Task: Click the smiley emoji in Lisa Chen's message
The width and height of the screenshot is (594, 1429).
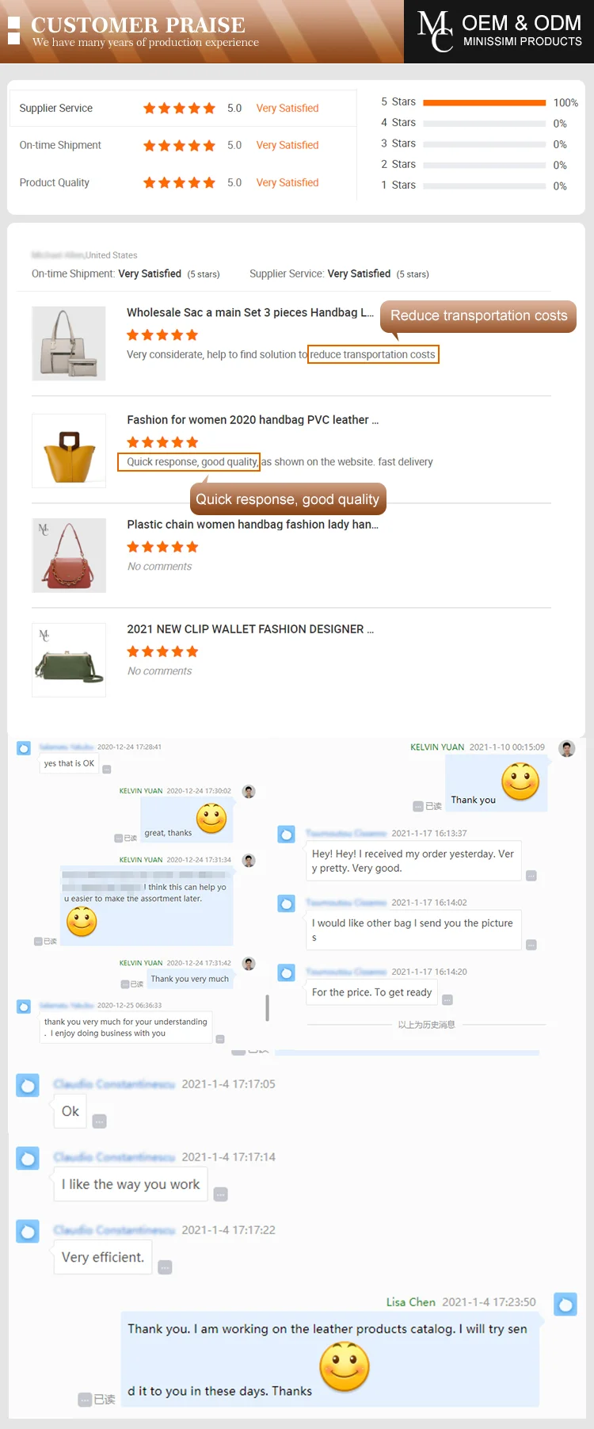Action: [x=345, y=1366]
